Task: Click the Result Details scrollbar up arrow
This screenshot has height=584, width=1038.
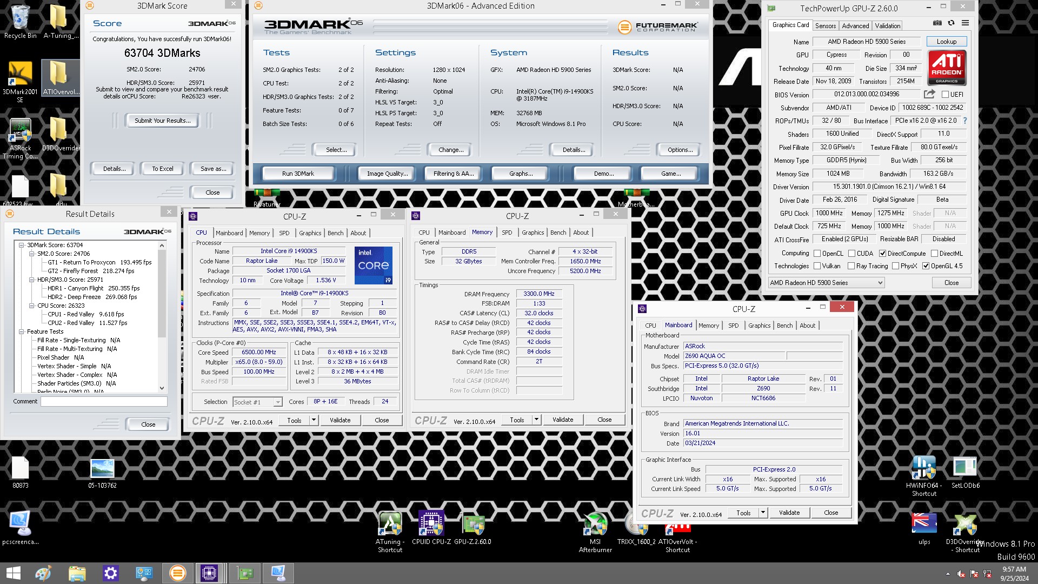Action: (161, 245)
